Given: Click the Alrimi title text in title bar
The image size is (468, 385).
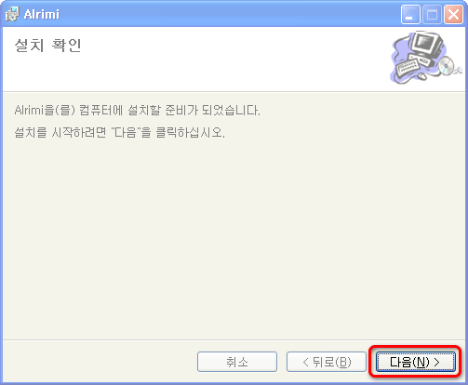Looking at the screenshot, I should [42, 15].
